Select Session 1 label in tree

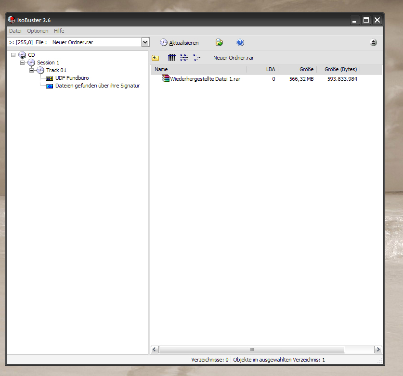[48, 63]
